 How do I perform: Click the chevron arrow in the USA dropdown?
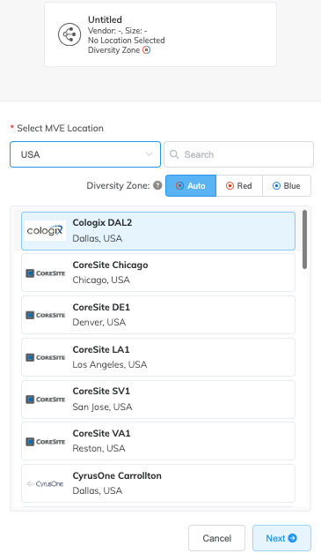[x=150, y=154]
